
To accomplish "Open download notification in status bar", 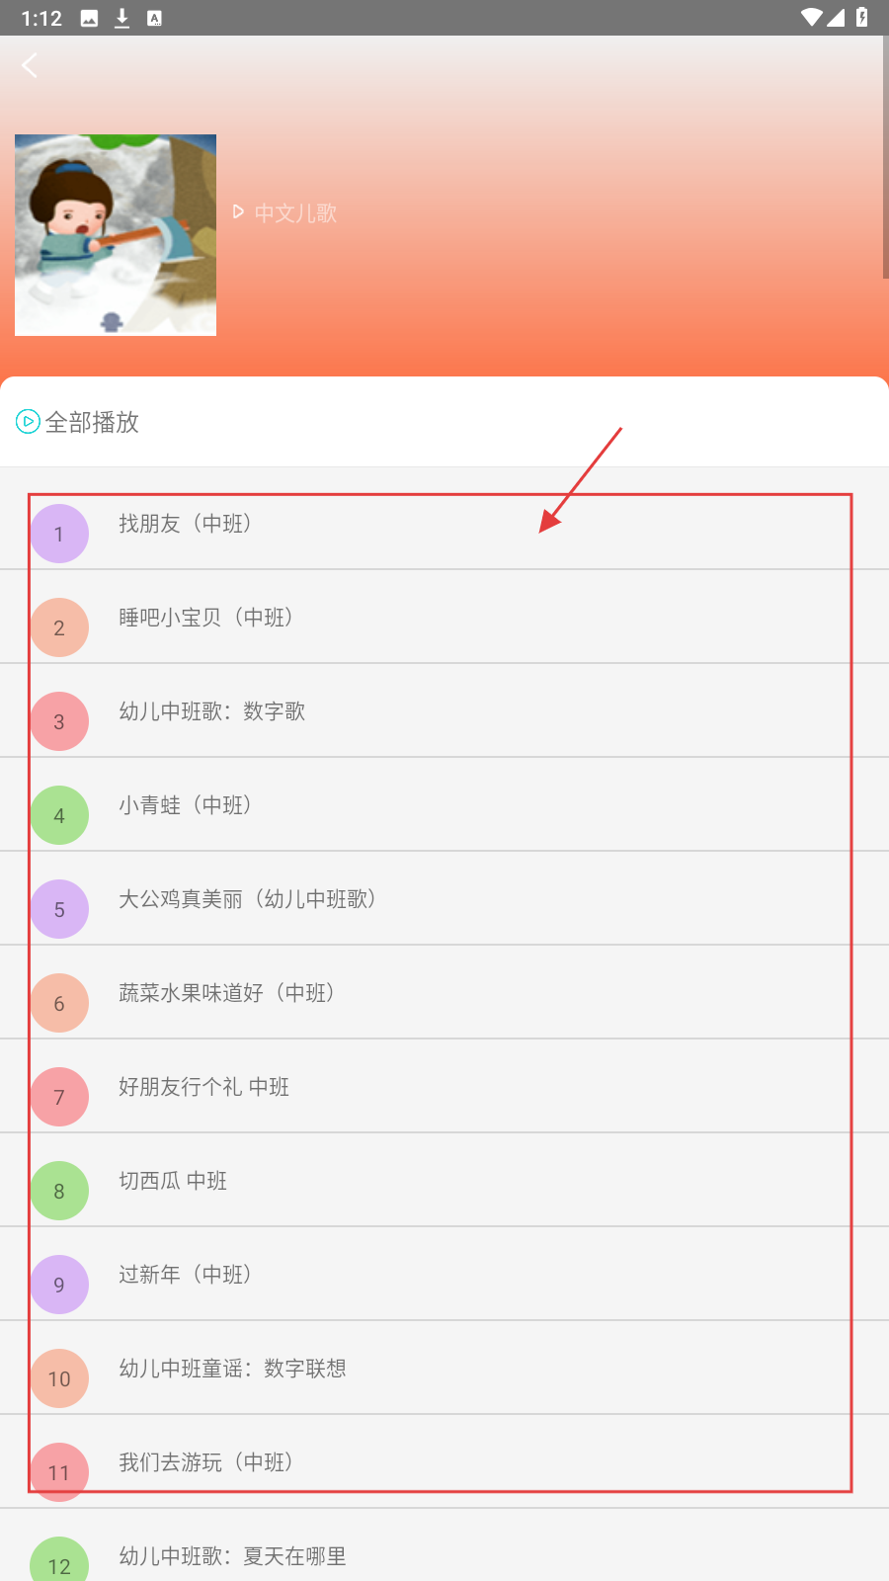I will point(122,18).
